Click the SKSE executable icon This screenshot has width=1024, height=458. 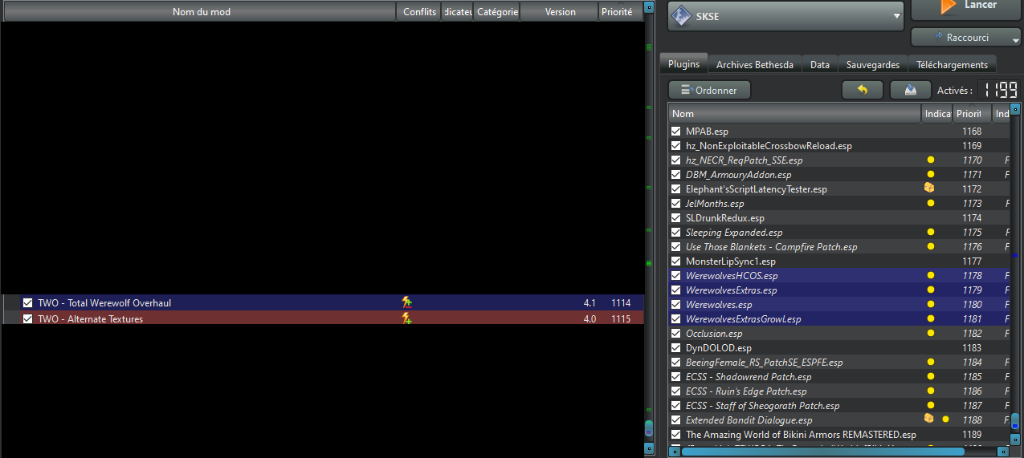pyautogui.click(x=680, y=17)
